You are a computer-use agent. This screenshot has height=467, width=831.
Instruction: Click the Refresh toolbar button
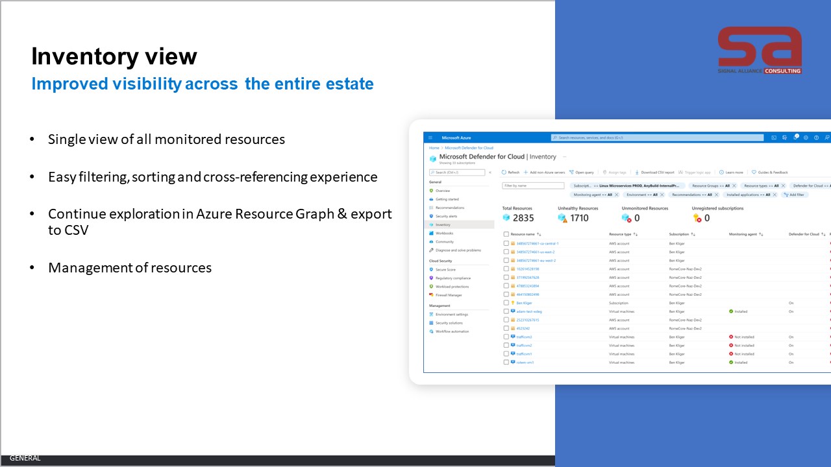click(x=510, y=173)
